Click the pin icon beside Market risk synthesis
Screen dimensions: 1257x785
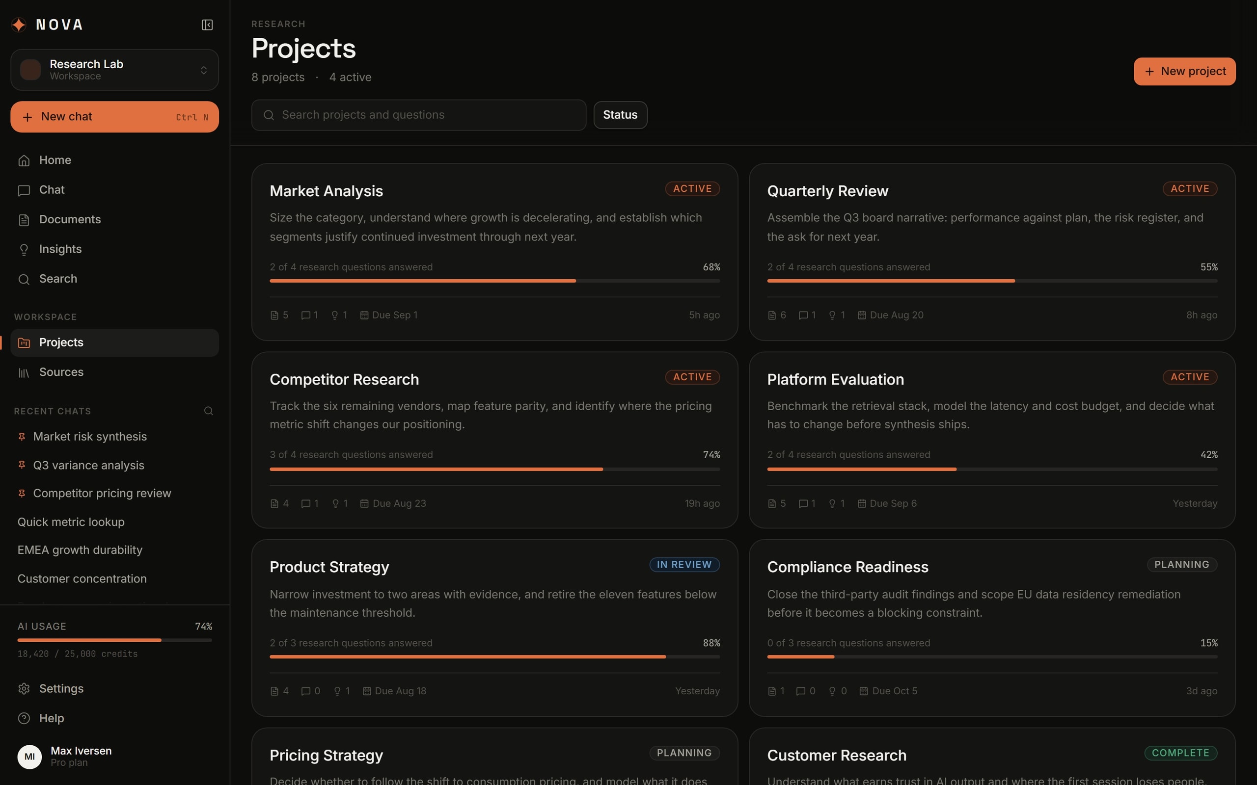tap(22, 437)
